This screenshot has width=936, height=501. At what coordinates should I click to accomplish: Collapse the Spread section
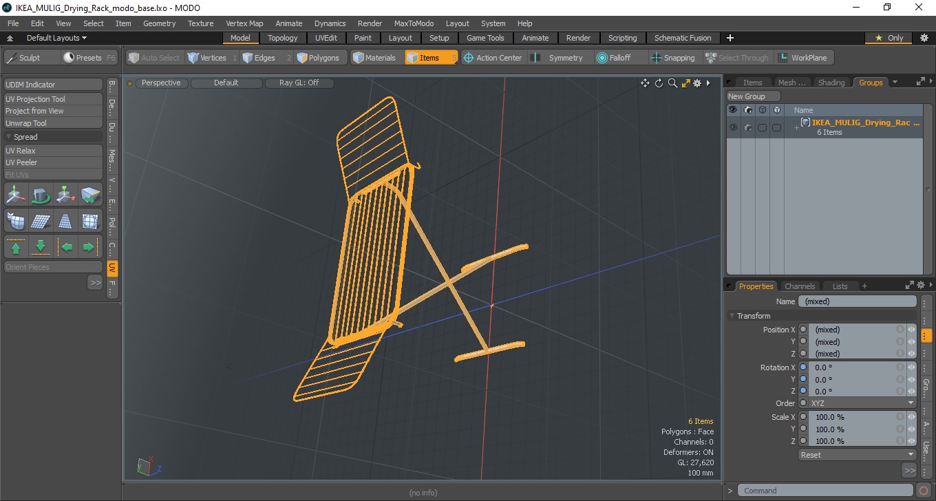pos(9,137)
